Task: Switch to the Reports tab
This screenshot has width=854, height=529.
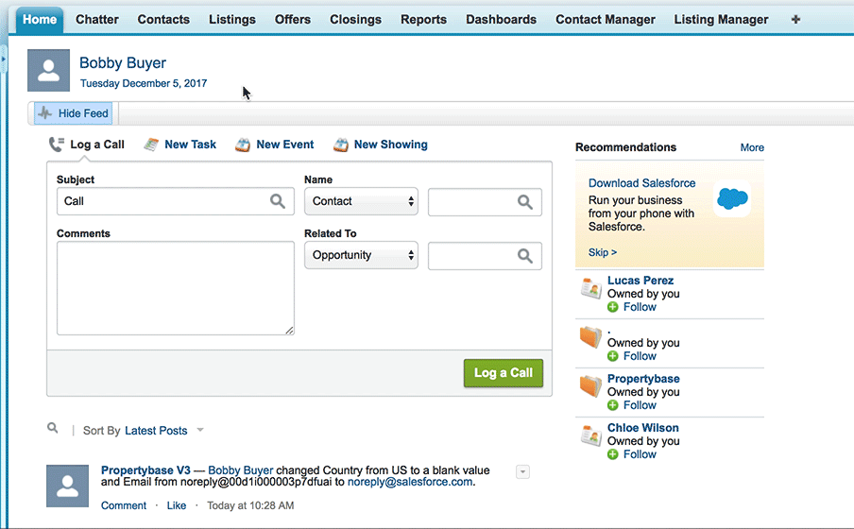Action: [424, 20]
